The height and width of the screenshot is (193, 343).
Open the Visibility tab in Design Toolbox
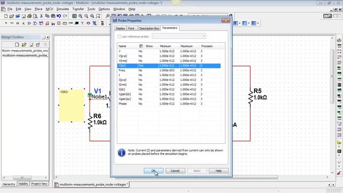pos(23,184)
